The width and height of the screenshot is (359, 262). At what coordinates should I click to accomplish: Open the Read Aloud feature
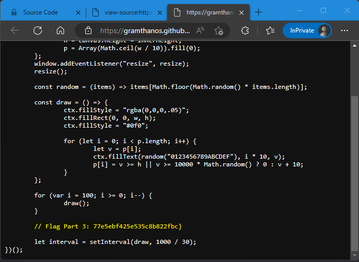coord(200,30)
